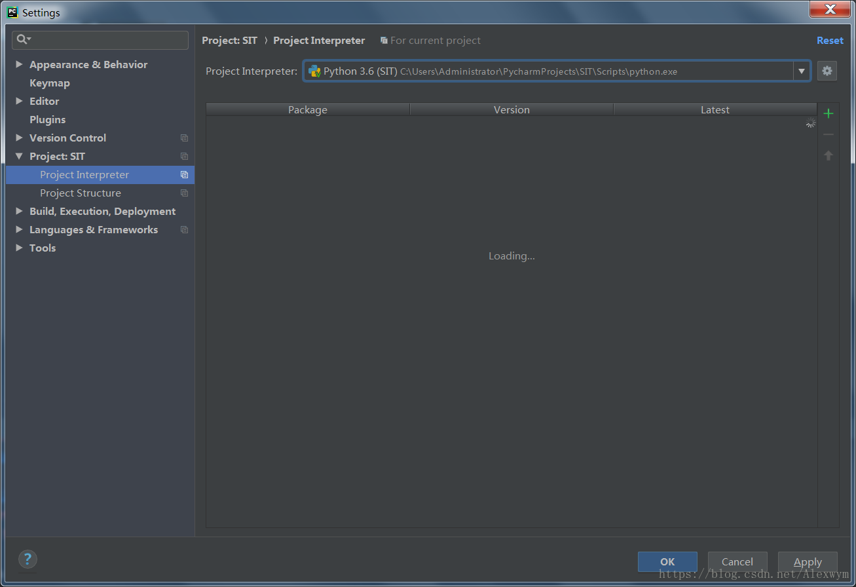Click the help question mark icon

point(27,559)
